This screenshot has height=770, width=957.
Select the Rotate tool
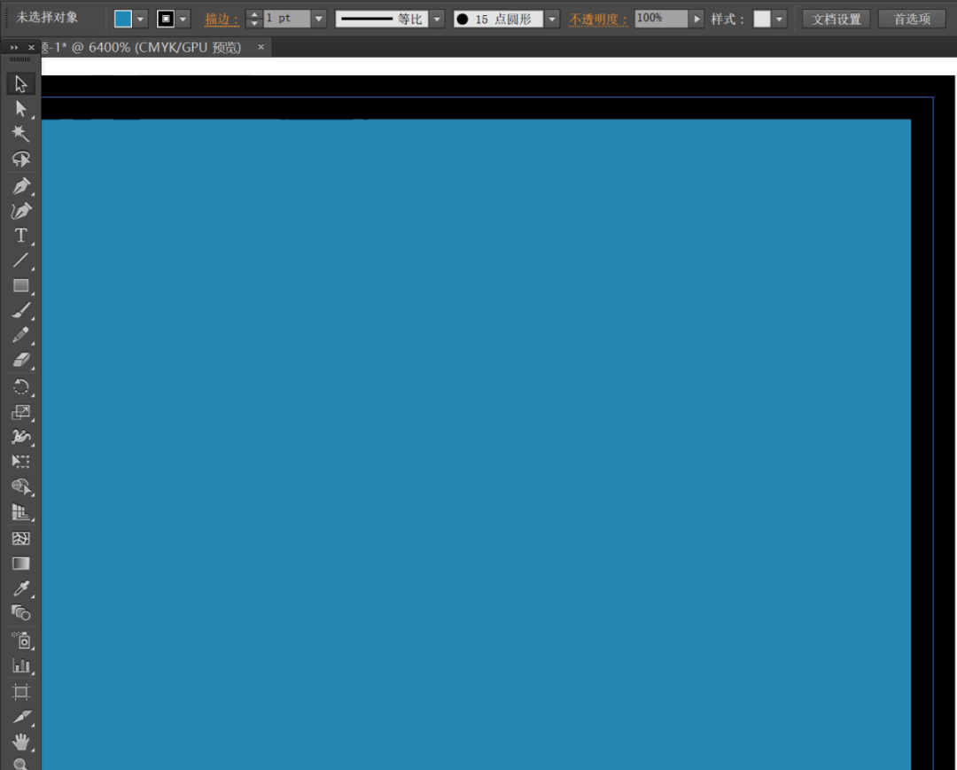(20, 387)
